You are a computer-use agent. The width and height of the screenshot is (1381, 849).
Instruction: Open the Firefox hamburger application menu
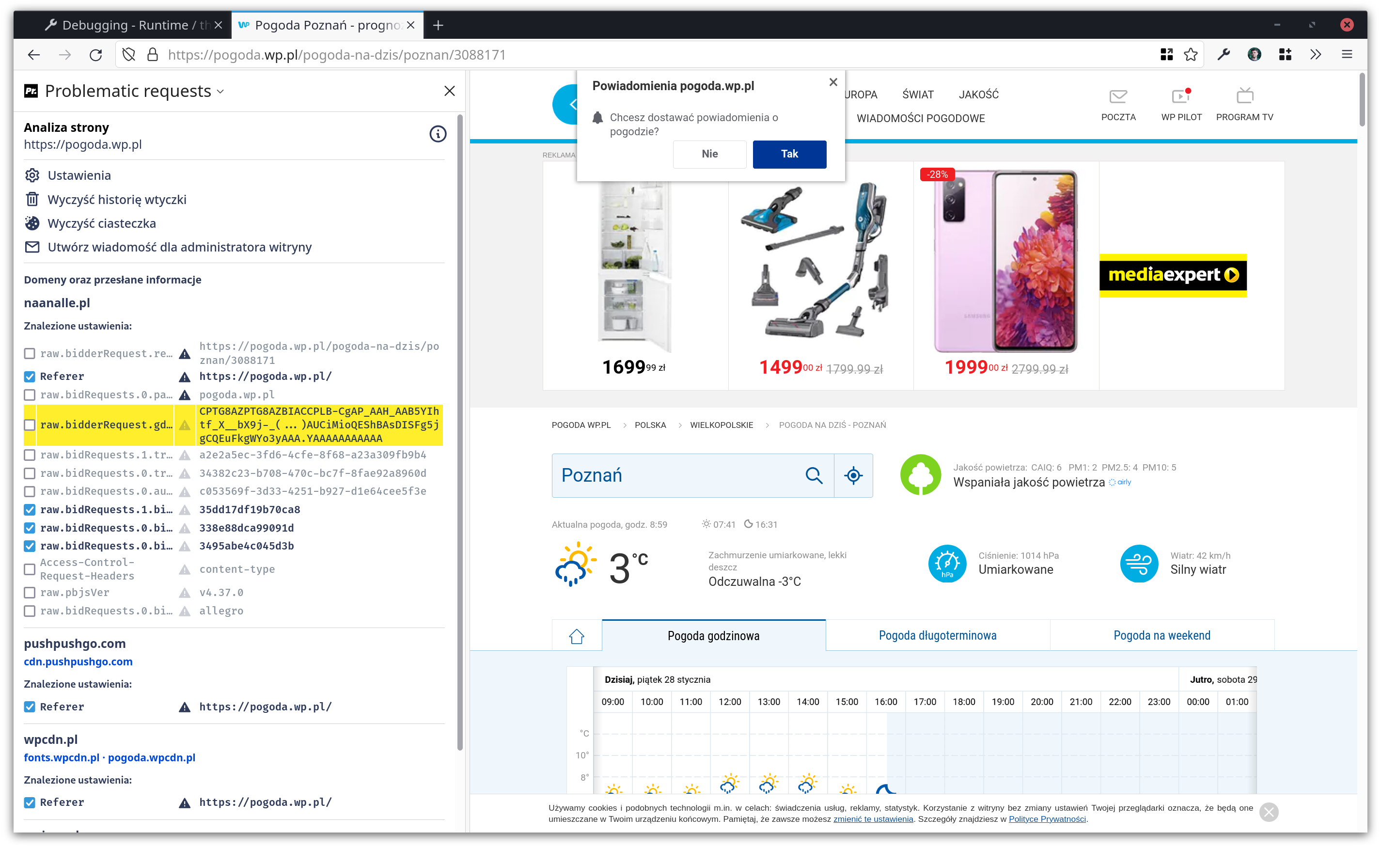tap(1346, 54)
